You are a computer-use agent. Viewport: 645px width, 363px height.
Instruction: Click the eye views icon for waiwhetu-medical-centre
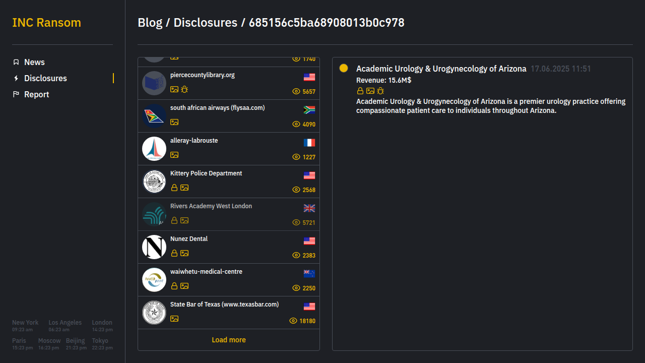pyautogui.click(x=296, y=288)
